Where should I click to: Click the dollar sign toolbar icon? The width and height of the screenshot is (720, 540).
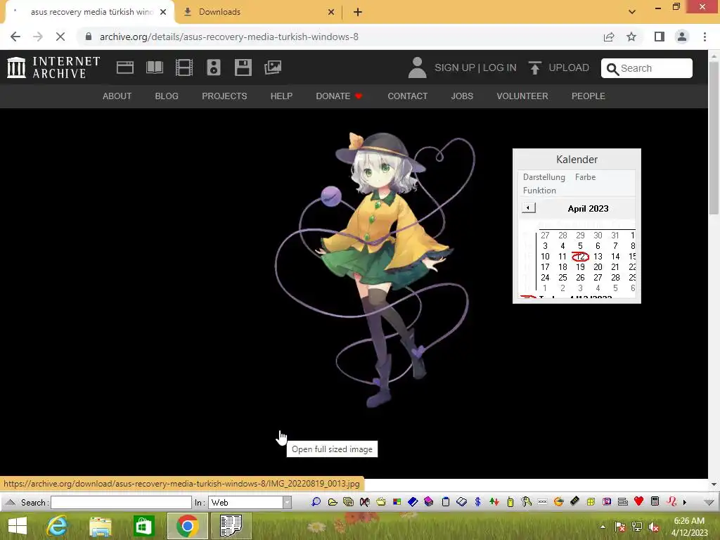(x=477, y=502)
